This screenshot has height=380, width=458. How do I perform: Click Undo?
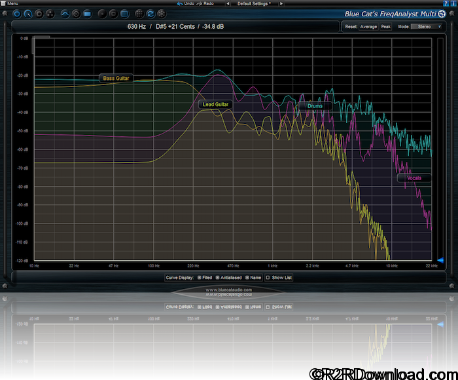(x=186, y=3)
